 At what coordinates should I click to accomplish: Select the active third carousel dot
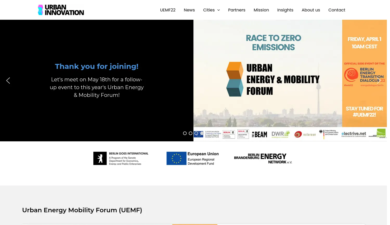click(197, 133)
